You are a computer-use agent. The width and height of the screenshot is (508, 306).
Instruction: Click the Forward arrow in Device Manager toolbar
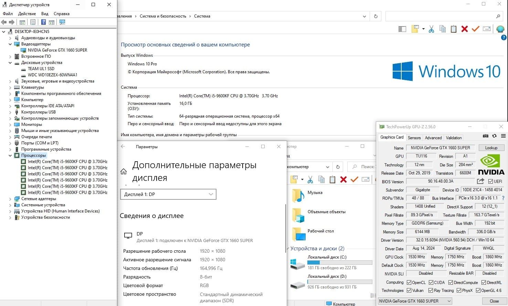click(12, 22)
